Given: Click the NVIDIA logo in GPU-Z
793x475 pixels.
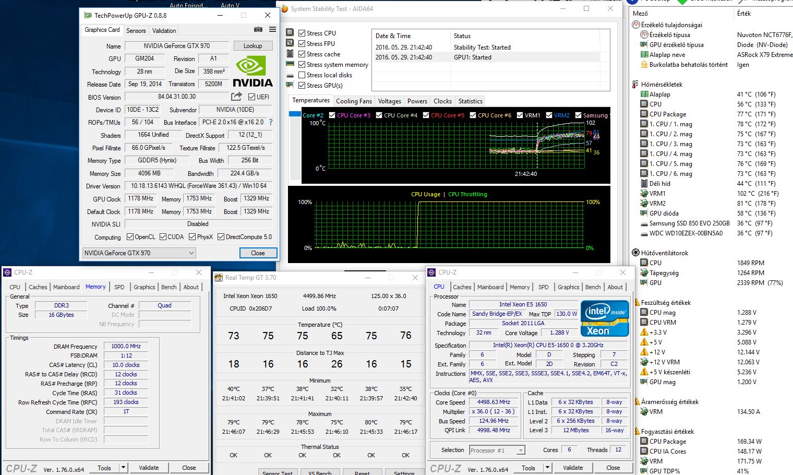Looking at the screenshot, I should pos(253,72).
